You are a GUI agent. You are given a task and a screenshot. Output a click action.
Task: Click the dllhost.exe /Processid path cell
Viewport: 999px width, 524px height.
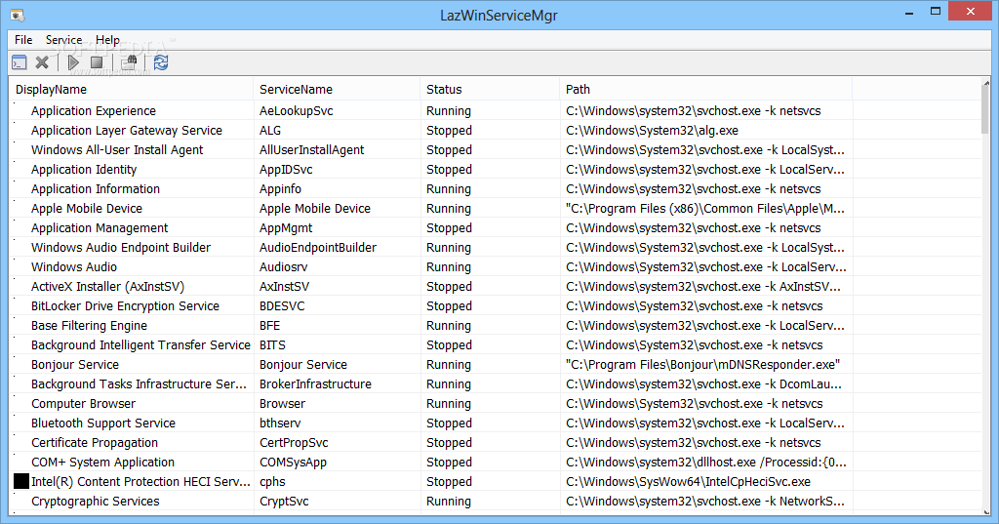(x=706, y=463)
